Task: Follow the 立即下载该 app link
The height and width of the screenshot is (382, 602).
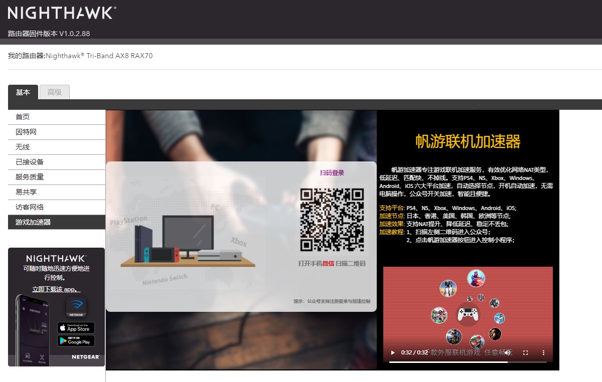Action: tap(56, 289)
